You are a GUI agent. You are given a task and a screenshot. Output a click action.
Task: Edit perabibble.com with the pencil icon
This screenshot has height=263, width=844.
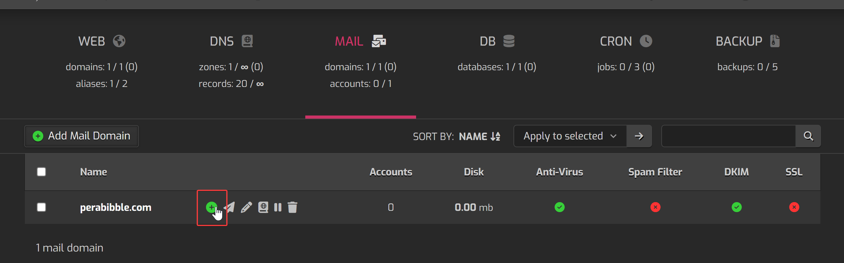246,207
